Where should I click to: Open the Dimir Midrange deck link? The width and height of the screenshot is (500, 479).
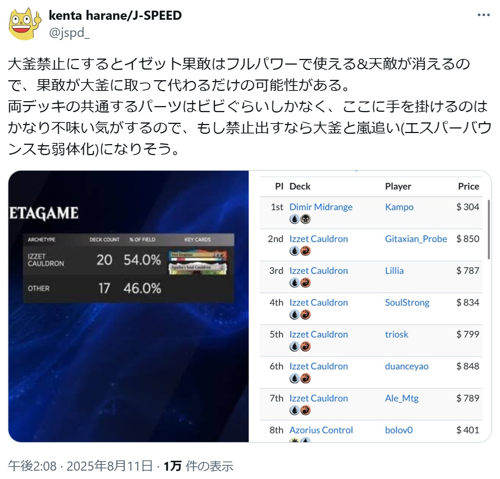coord(321,207)
